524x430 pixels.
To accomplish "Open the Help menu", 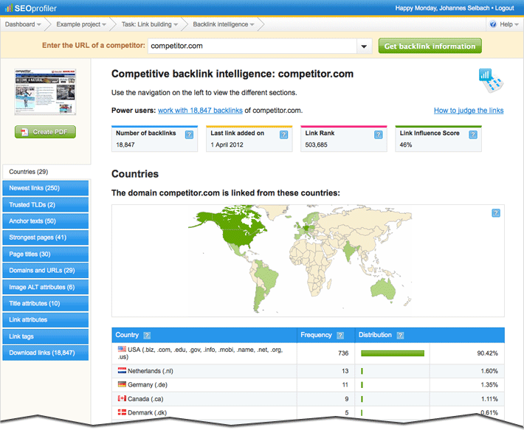I will [505, 24].
